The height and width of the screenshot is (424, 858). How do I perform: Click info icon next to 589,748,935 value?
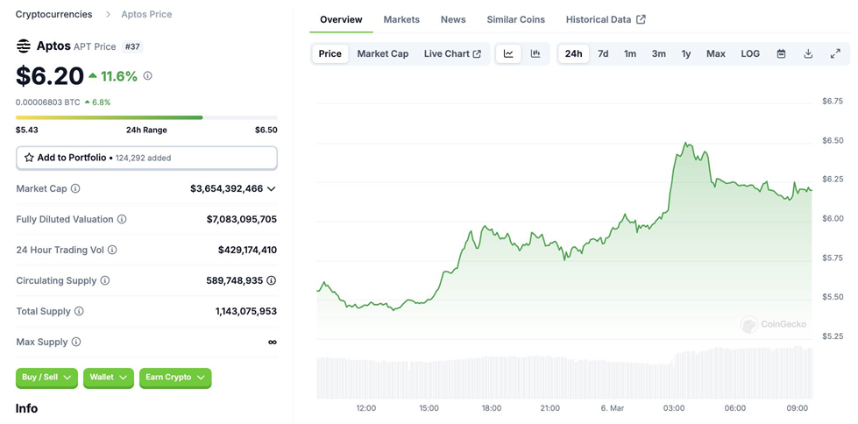(x=272, y=280)
